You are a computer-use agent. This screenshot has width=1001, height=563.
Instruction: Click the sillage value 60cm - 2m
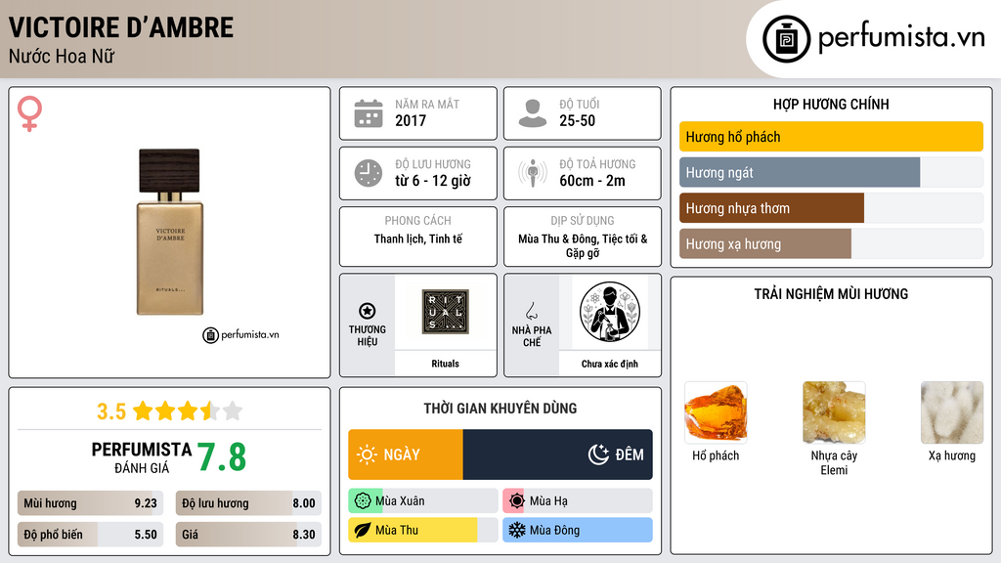(x=592, y=181)
